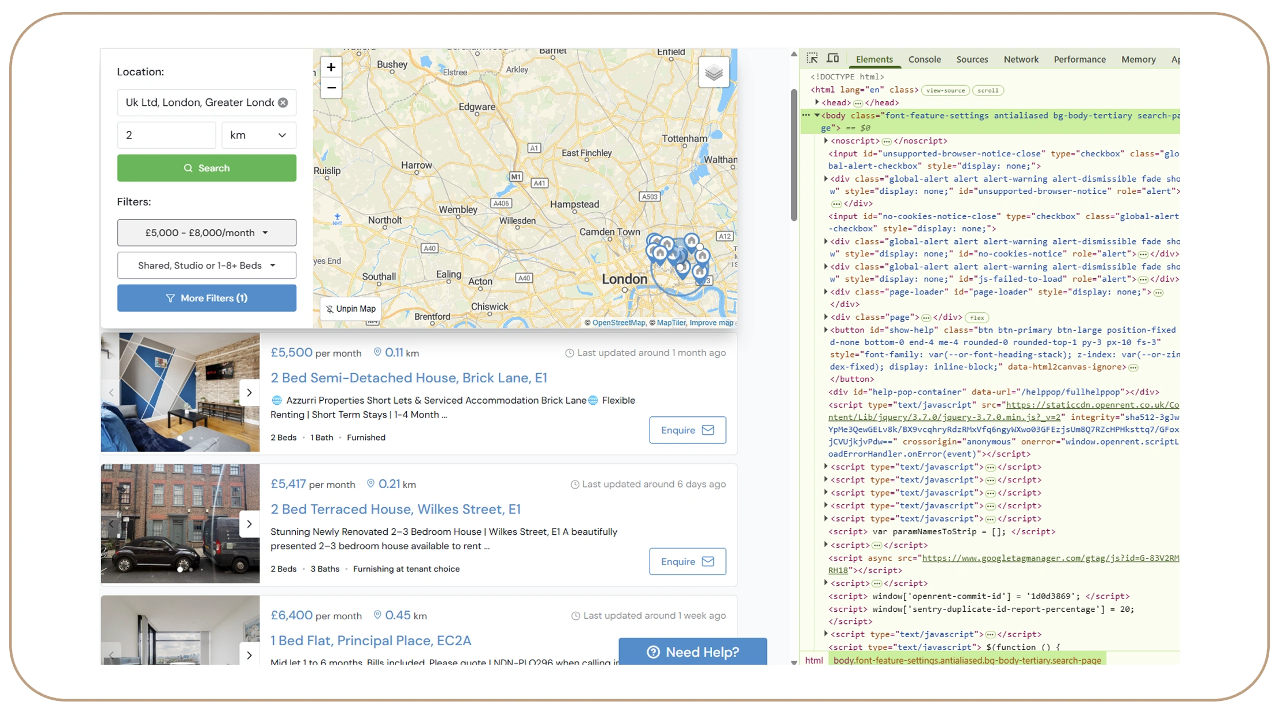Click the flex badge on page div
Viewport: 1279px width, 713px height.
(977, 317)
